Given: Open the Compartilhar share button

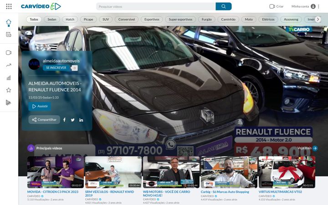Looking at the screenshot, I should [x=44, y=120].
